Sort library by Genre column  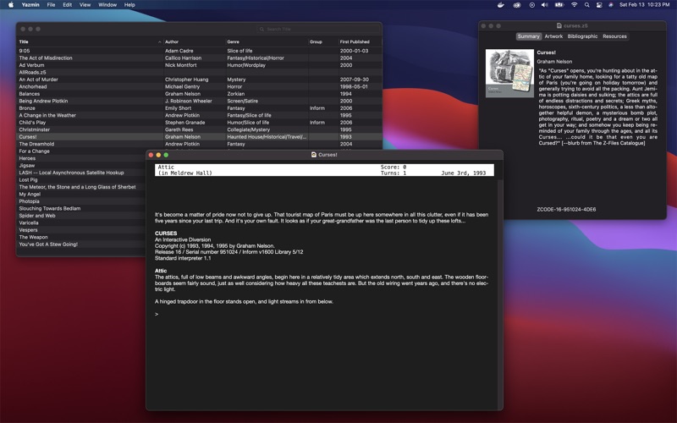click(x=267, y=41)
